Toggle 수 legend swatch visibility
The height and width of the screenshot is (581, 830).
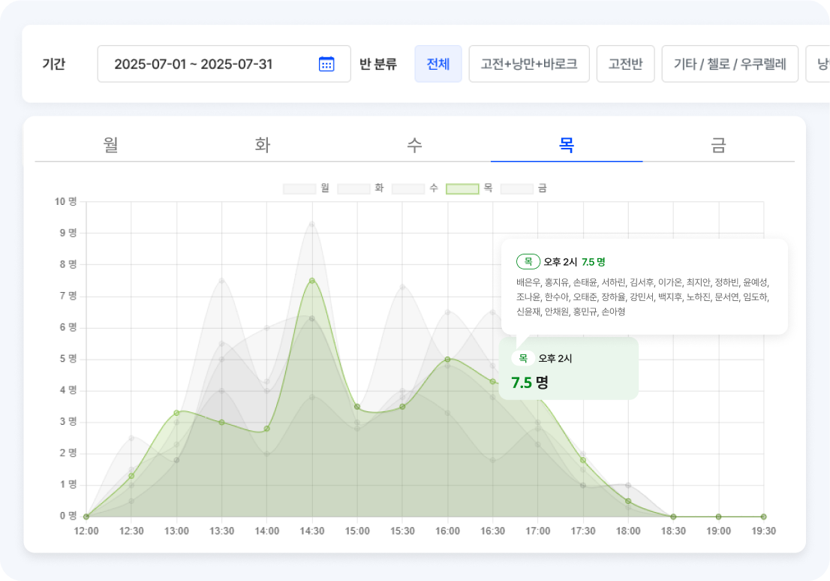[x=407, y=188]
